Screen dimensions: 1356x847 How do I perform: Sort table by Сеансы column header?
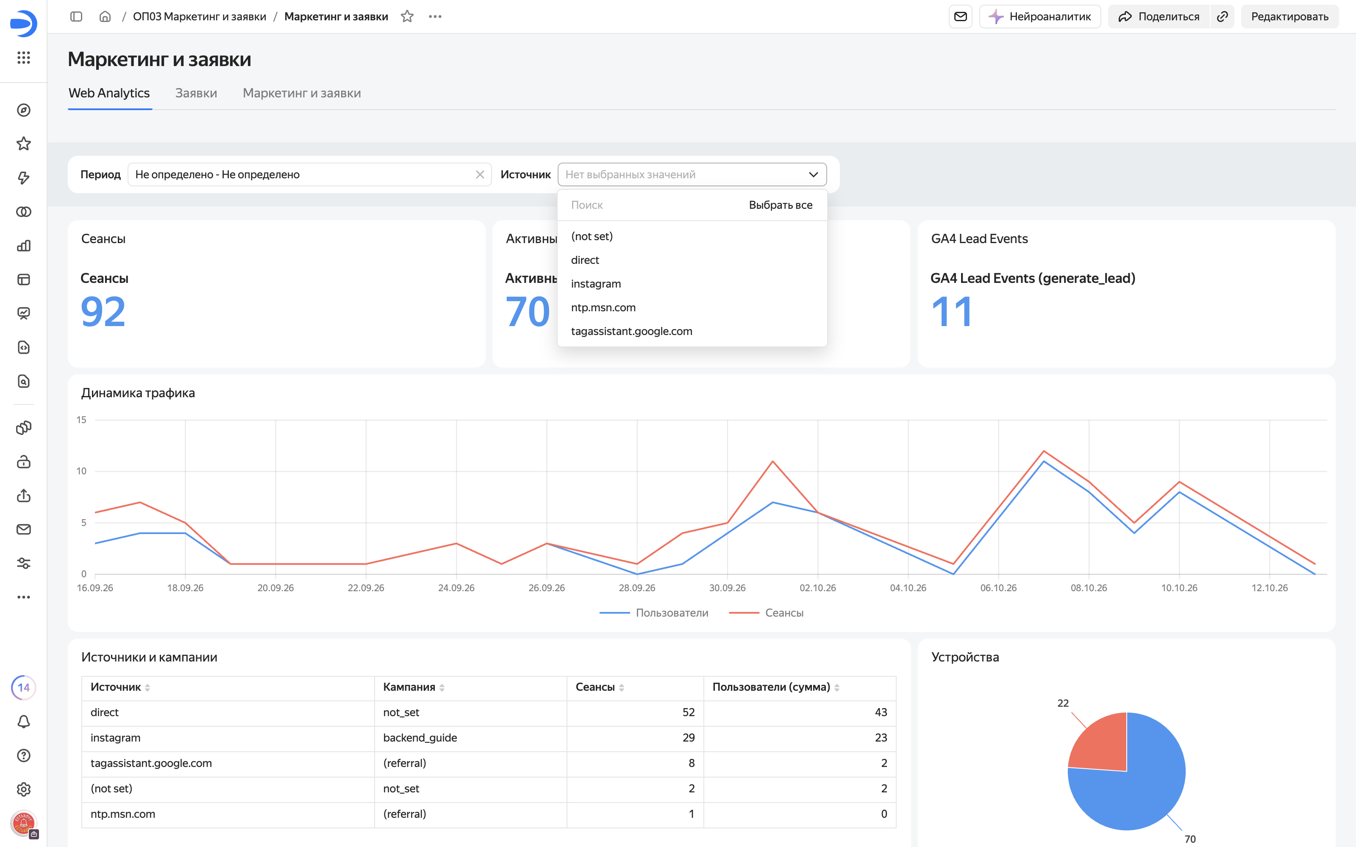pos(600,687)
